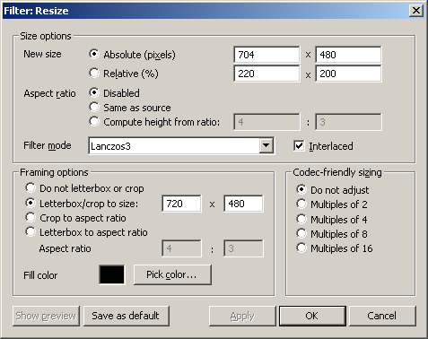The image size is (428, 339).
Task: Open the Pick color dialog
Action: 172,274
